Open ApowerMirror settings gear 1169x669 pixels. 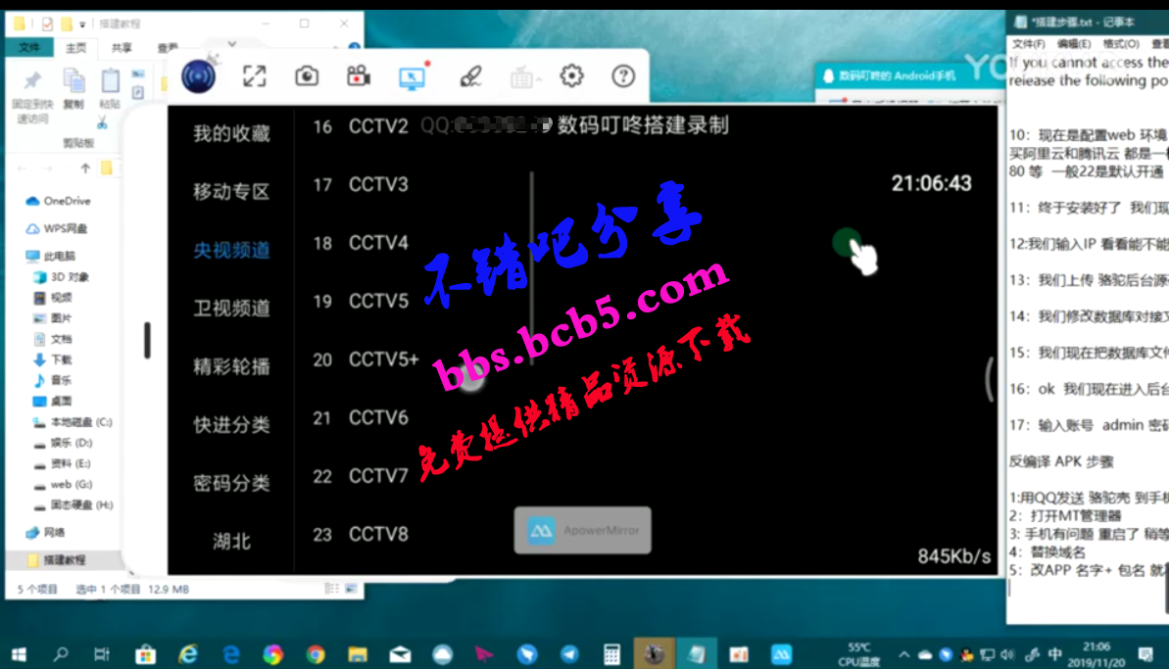tap(571, 76)
